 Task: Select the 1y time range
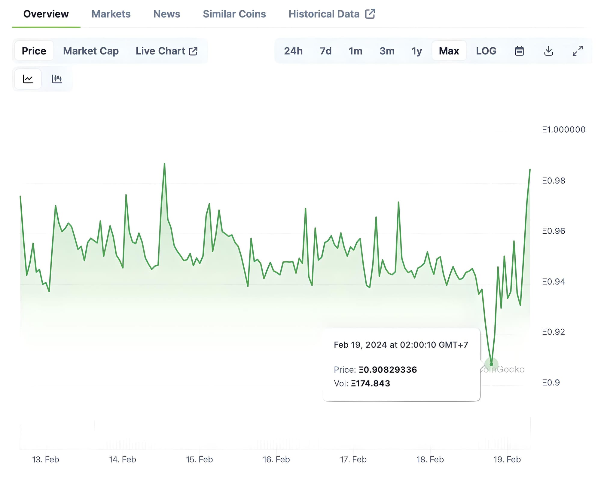click(x=416, y=51)
